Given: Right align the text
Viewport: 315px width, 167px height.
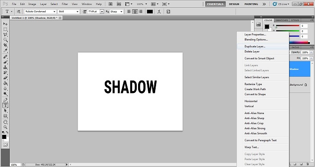Looking at the screenshot, I should click(140, 12).
